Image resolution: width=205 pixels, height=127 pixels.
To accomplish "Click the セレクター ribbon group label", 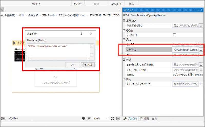I will (78, 4).
